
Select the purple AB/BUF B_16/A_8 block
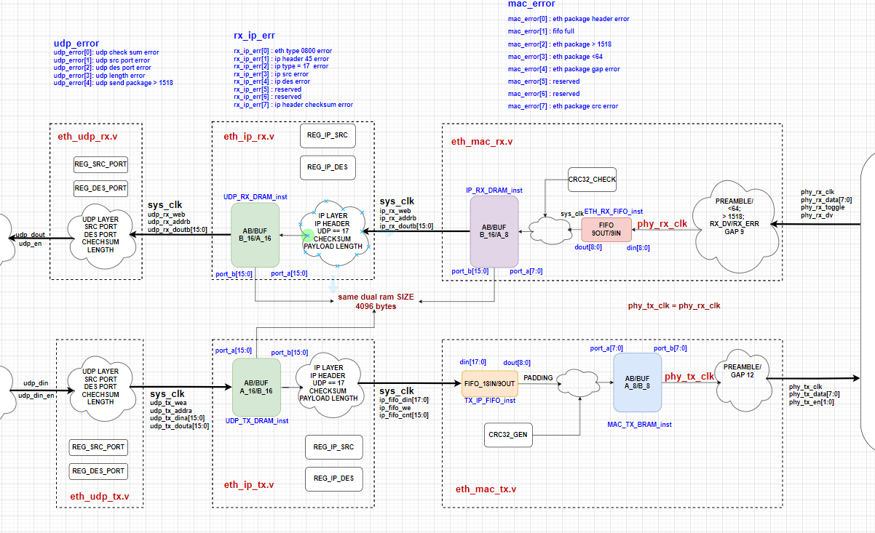pyautogui.click(x=494, y=231)
